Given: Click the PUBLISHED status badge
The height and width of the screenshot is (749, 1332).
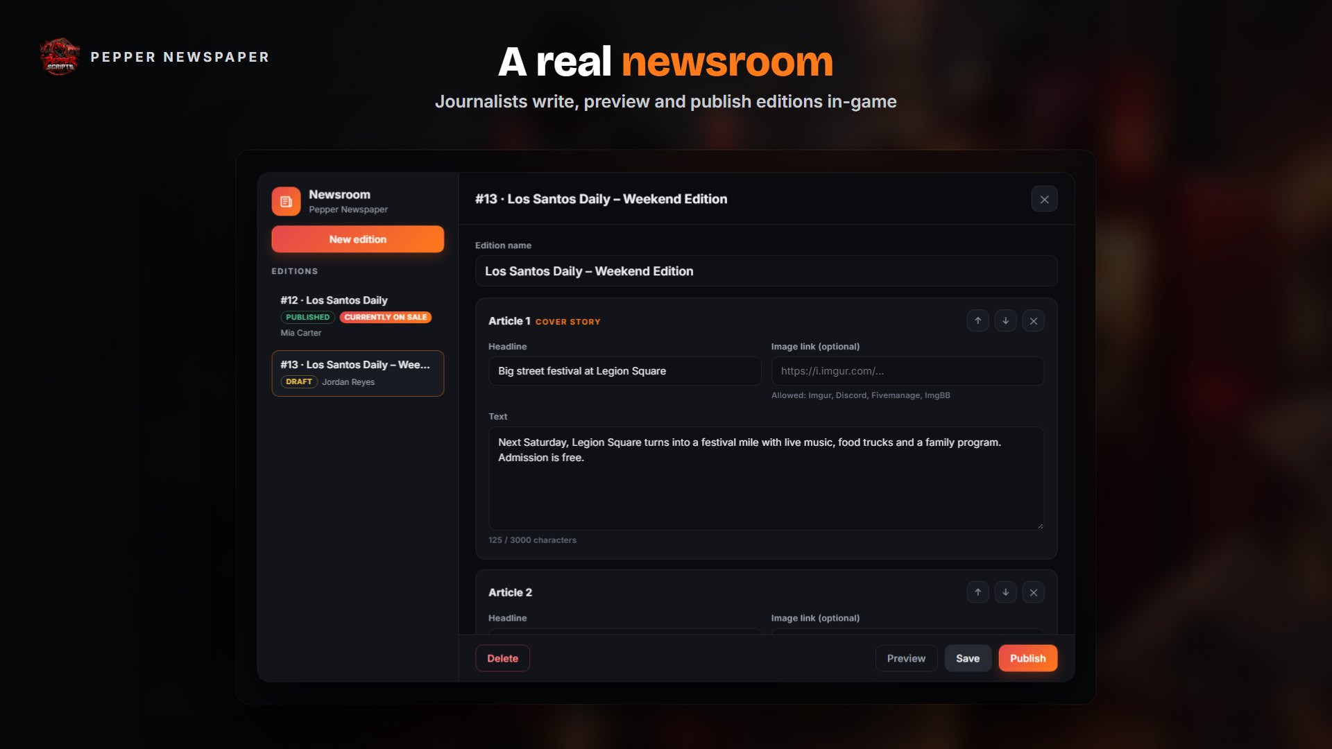Looking at the screenshot, I should coord(307,317).
